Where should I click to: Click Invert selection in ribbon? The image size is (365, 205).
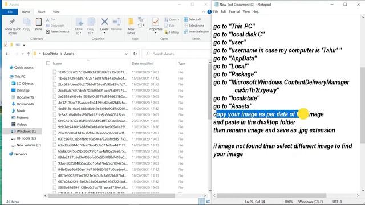(196, 32)
